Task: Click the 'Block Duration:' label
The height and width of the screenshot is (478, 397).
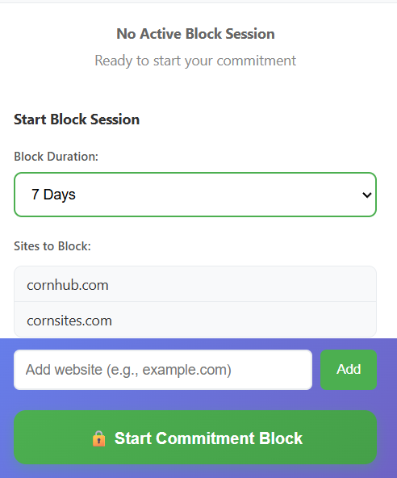Action: [56, 157]
